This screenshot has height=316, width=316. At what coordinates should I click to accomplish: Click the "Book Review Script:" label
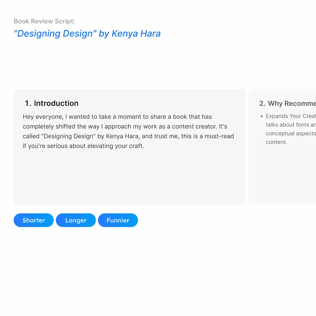click(44, 21)
